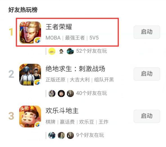Launch 王者荣耀 with the 启动 button
The image size is (166, 147).
[x=147, y=32]
